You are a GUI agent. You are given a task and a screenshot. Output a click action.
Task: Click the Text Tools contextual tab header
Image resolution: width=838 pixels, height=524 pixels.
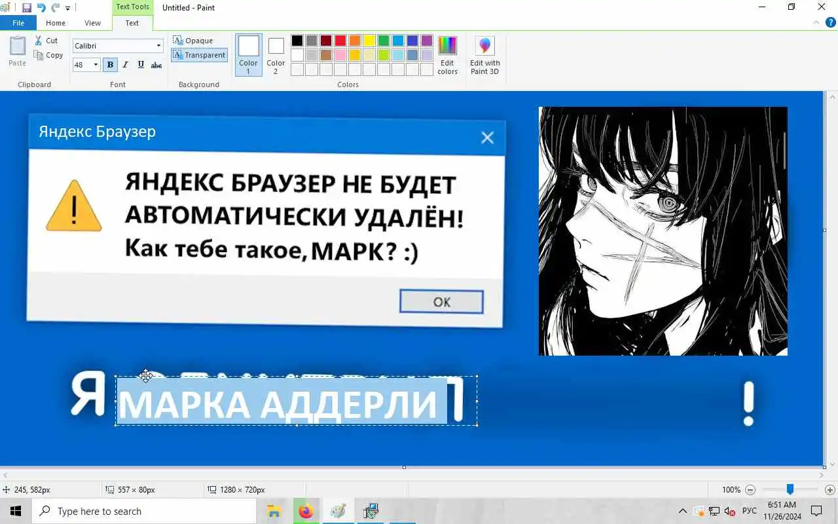(132, 7)
